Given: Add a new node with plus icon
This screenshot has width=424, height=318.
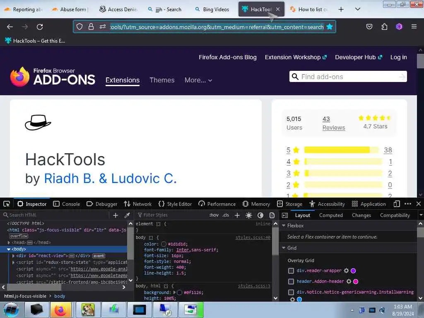Looking at the screenshot, I should pos(116,215).
